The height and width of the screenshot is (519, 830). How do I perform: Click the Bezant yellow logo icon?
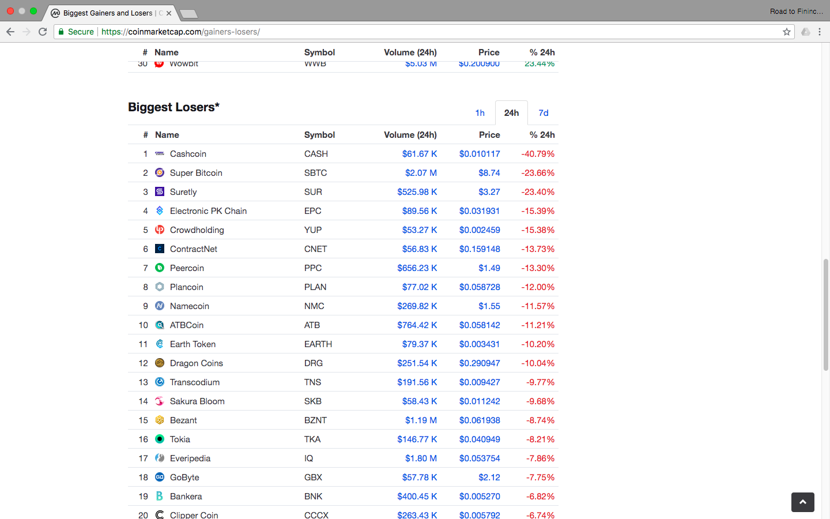coord(160,420)
